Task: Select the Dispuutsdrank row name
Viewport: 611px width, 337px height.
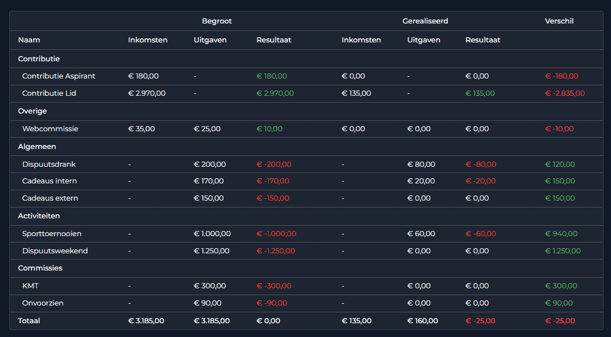Action: pyautogui.click(x=49, y=164)
